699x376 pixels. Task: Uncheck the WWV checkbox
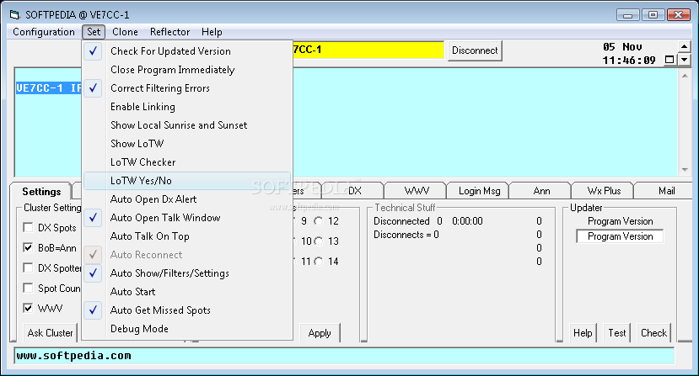coord(28,308)
